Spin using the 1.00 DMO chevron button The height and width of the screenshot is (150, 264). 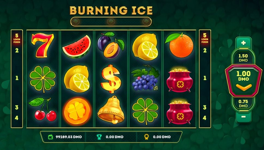(244, 87)
